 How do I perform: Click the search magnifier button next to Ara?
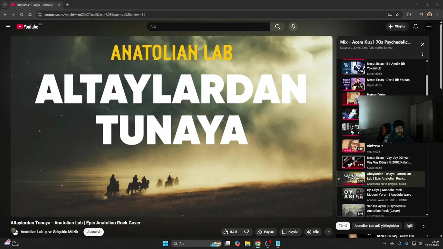(278, 27)
